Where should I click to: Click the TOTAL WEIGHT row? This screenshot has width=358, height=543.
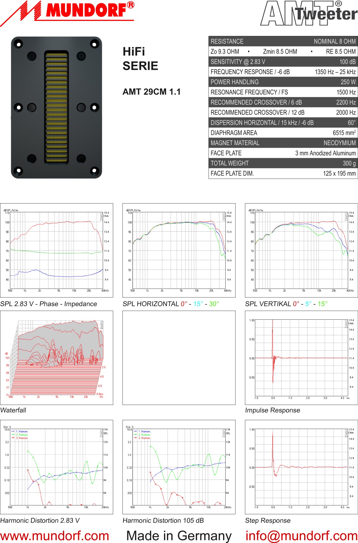point(283,163)
